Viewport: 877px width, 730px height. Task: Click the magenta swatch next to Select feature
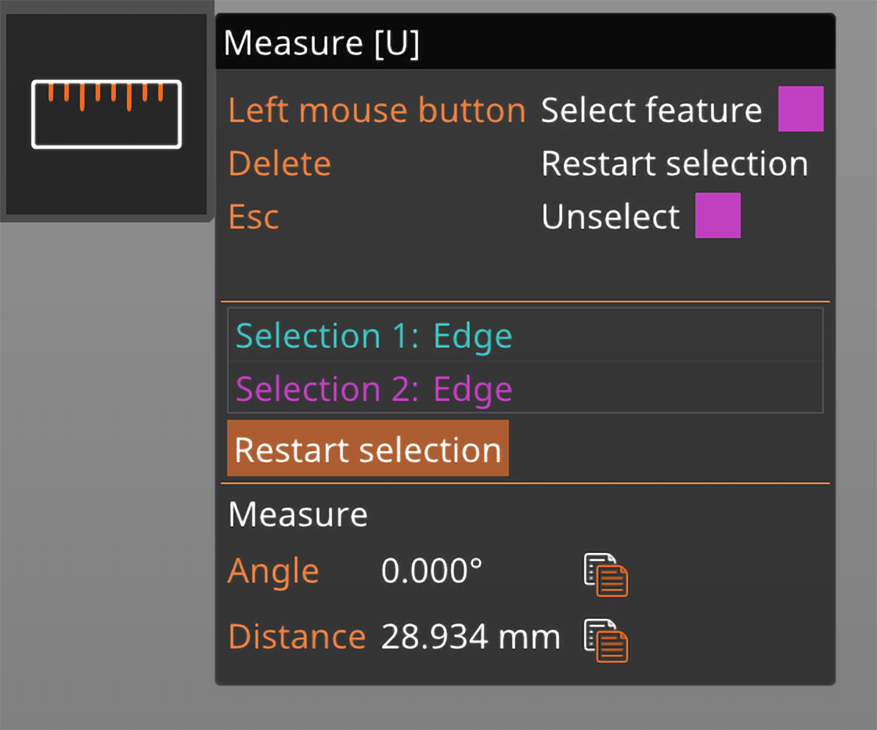[800, 109]
